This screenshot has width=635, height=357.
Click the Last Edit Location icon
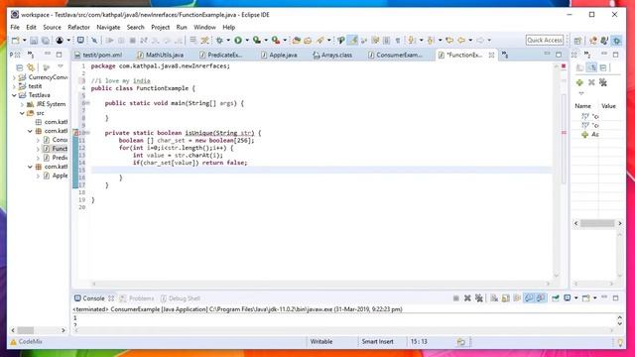coord(449,40)
